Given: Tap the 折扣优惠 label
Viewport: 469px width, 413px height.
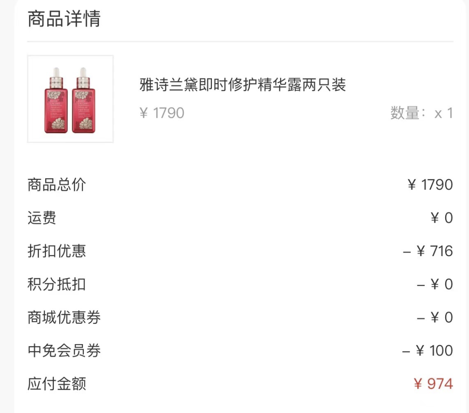Looking at the screenshot, I should pyautogui.click(x=56, y=251).
